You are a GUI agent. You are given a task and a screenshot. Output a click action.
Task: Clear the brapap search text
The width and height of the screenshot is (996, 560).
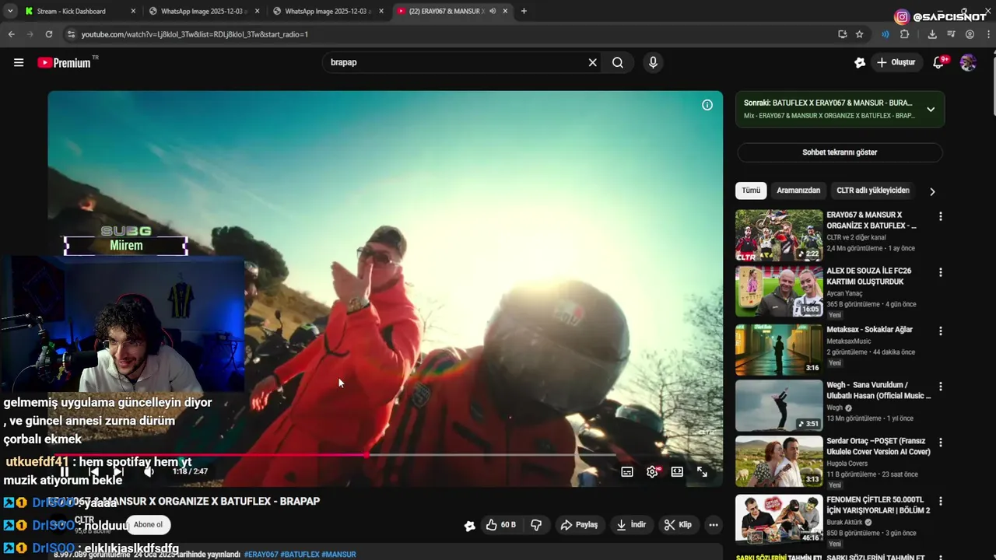tap(592, 62)
